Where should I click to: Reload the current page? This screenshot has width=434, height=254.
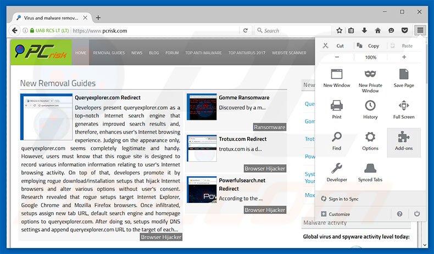point(245,30)
